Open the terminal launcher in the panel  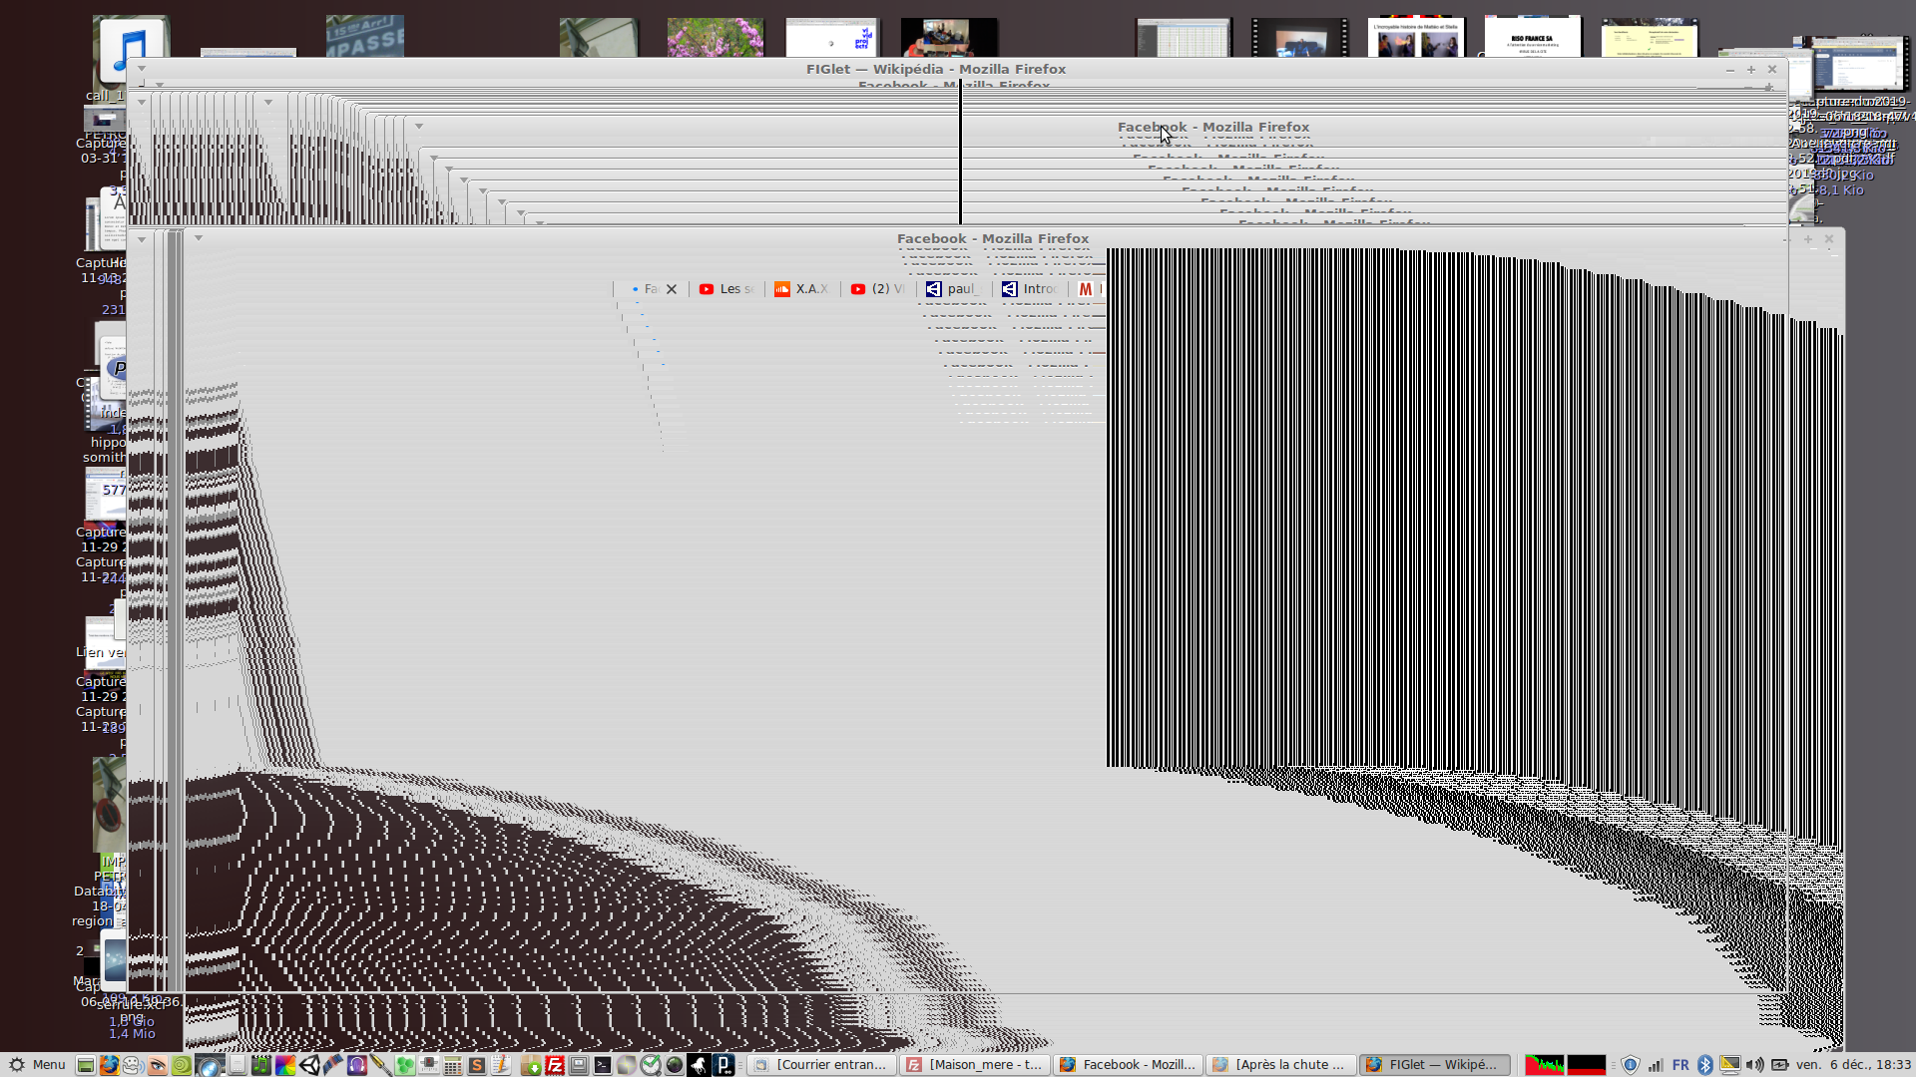[x=603, y=1065]
